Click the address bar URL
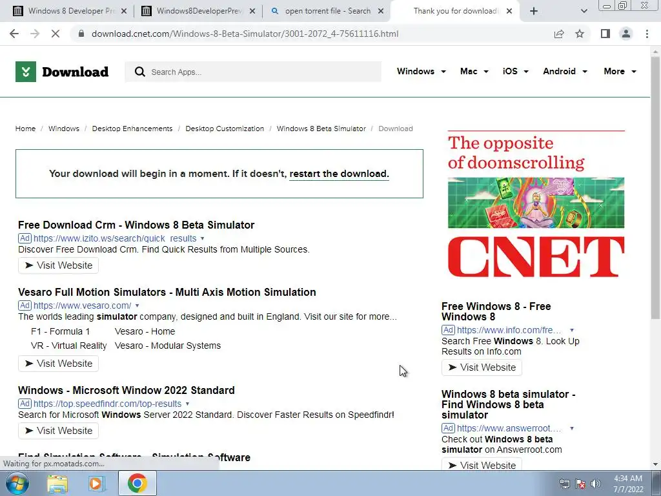Viewport: 661px width, 496px height. pos(245,34)
